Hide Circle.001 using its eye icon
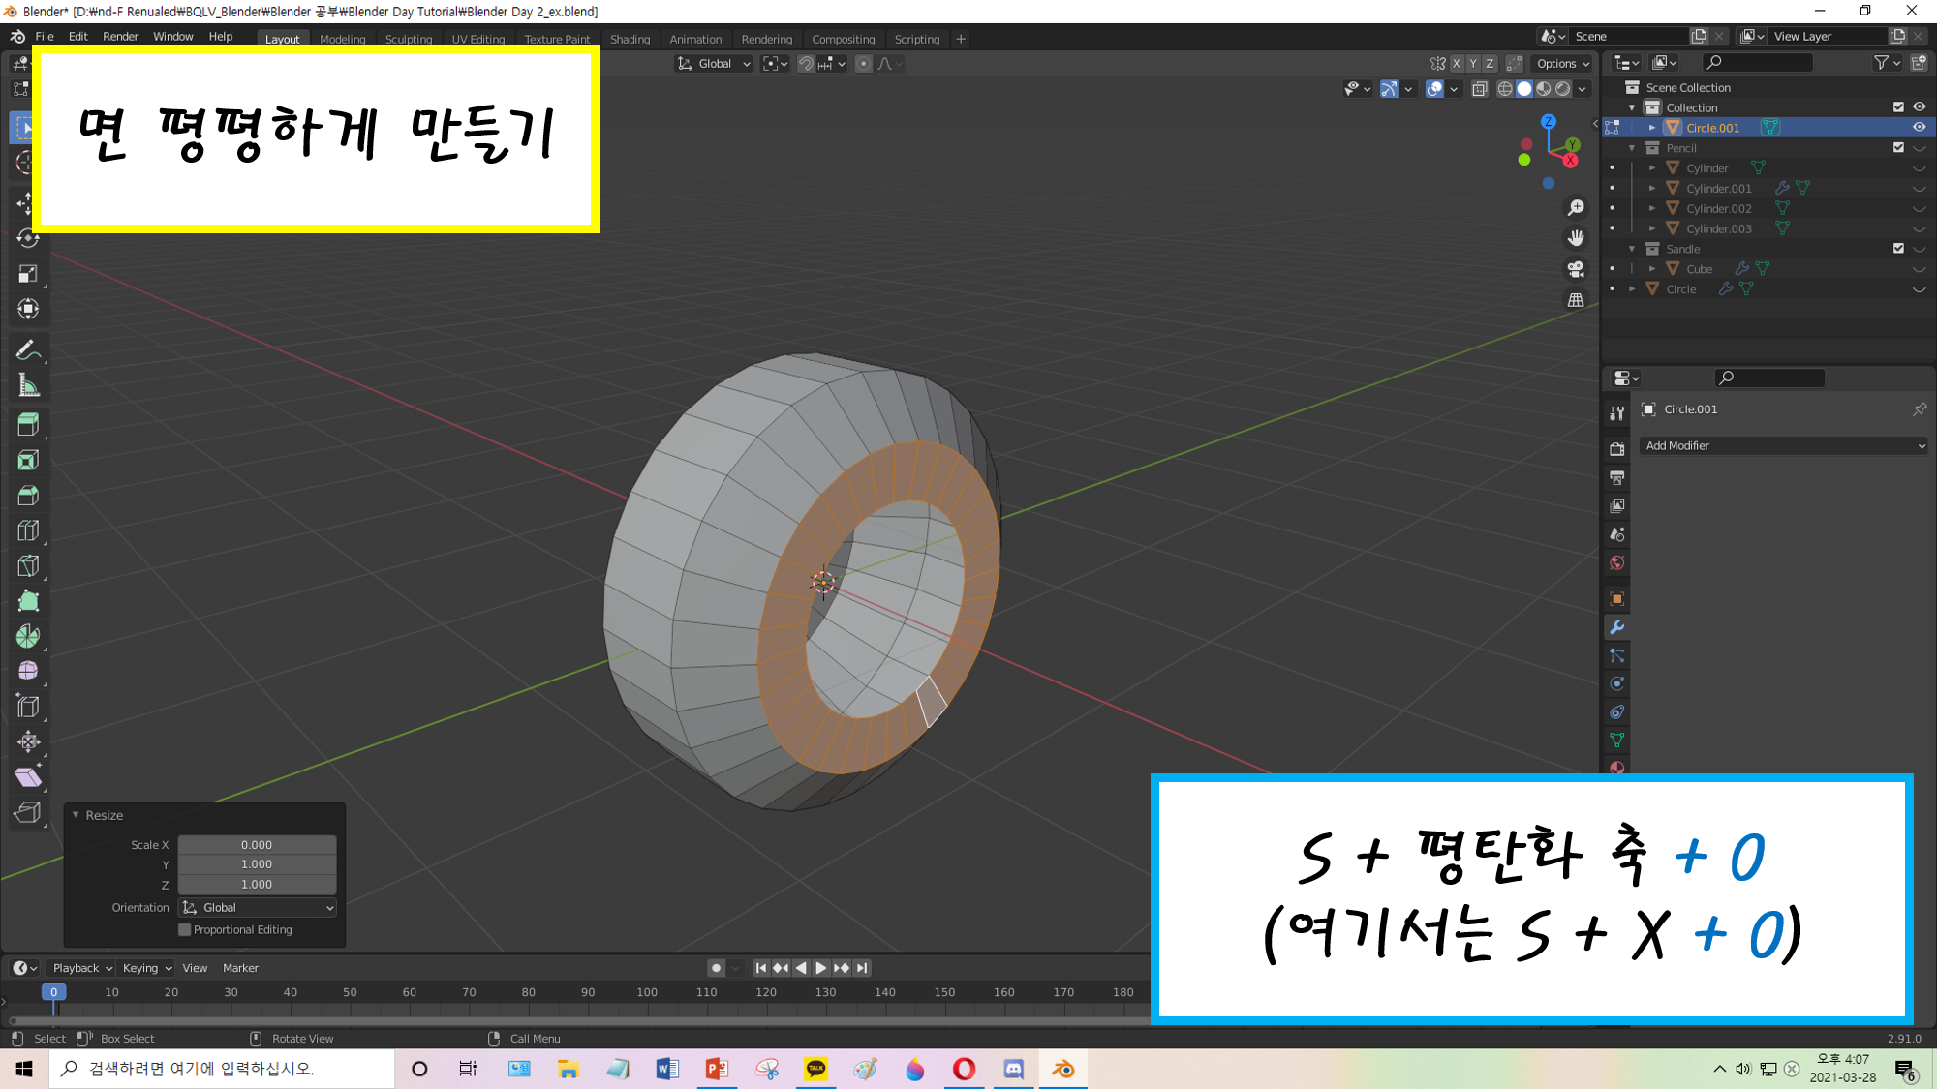The image size is (1937, 1089). [1919, 128]
